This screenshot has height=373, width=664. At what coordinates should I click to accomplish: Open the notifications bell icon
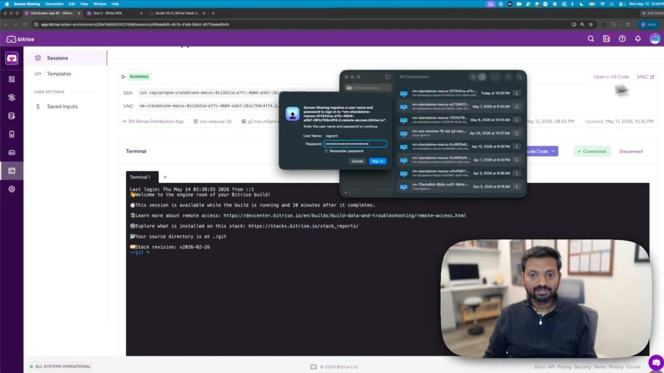[638, 39]
